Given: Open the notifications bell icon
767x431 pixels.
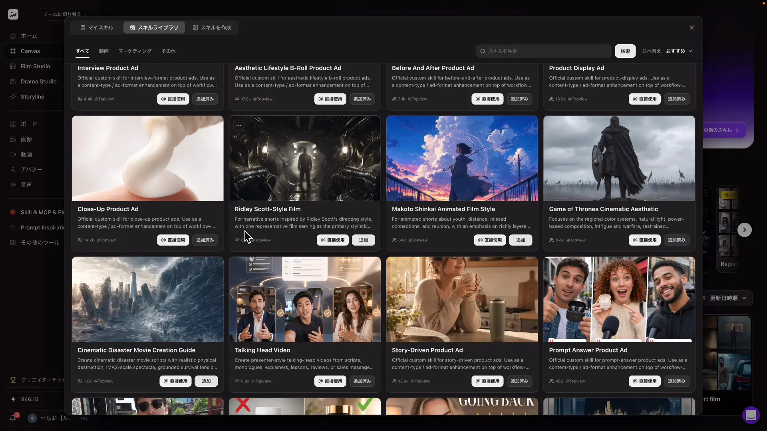Looking at the screenshot, I should pyautogui.click(x=13, y=418).
